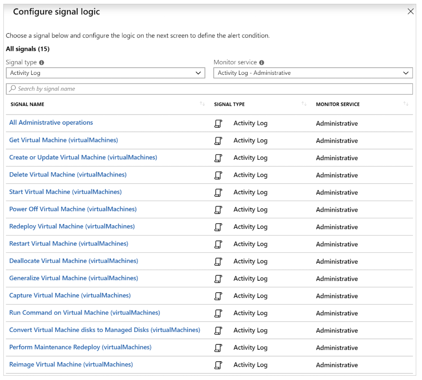Click the activity log icon in Reimage Virtual Machine row
This screenshot has width=422, height=380.
[x=218, y=365]
